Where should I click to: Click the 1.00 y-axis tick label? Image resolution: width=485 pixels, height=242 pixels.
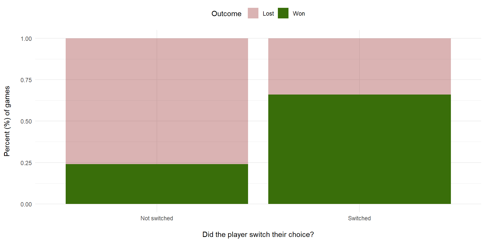26,39
